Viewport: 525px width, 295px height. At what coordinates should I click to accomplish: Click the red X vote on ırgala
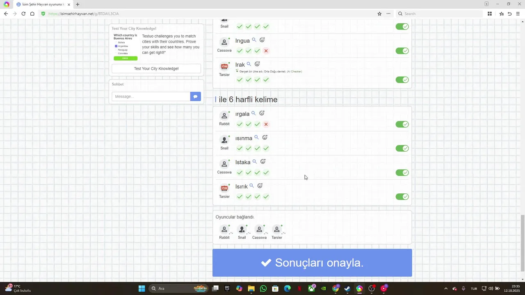266,124
